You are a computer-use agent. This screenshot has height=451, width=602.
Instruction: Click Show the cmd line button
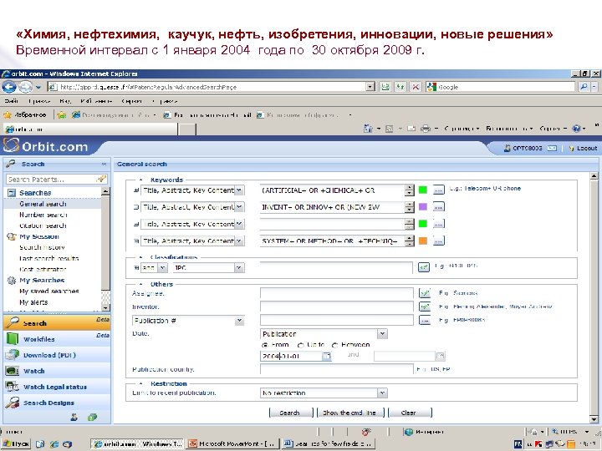pyautogui.click(x=349, y=413)
